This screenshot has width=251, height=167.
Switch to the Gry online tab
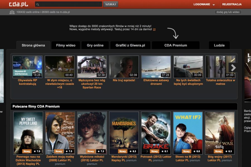tap(95, 45)
